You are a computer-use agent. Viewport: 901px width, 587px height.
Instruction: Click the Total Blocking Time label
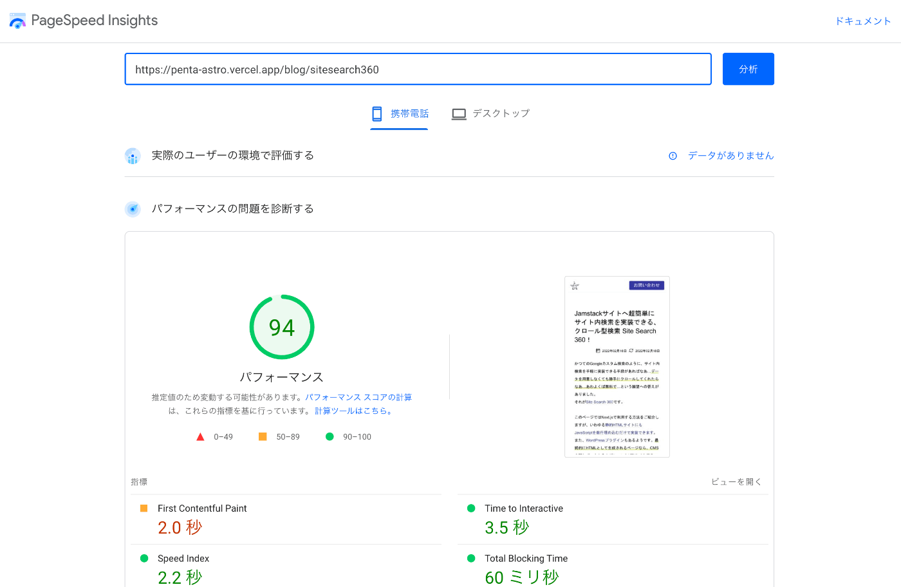point(526,559)
